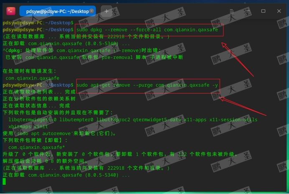This screenshot has height=194, width=289.
Task: Click the line '正在读取状态信息... 完成'
Action: [x=36, y=106]
